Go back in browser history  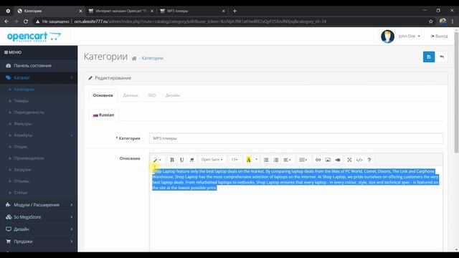tap(6, 21)
